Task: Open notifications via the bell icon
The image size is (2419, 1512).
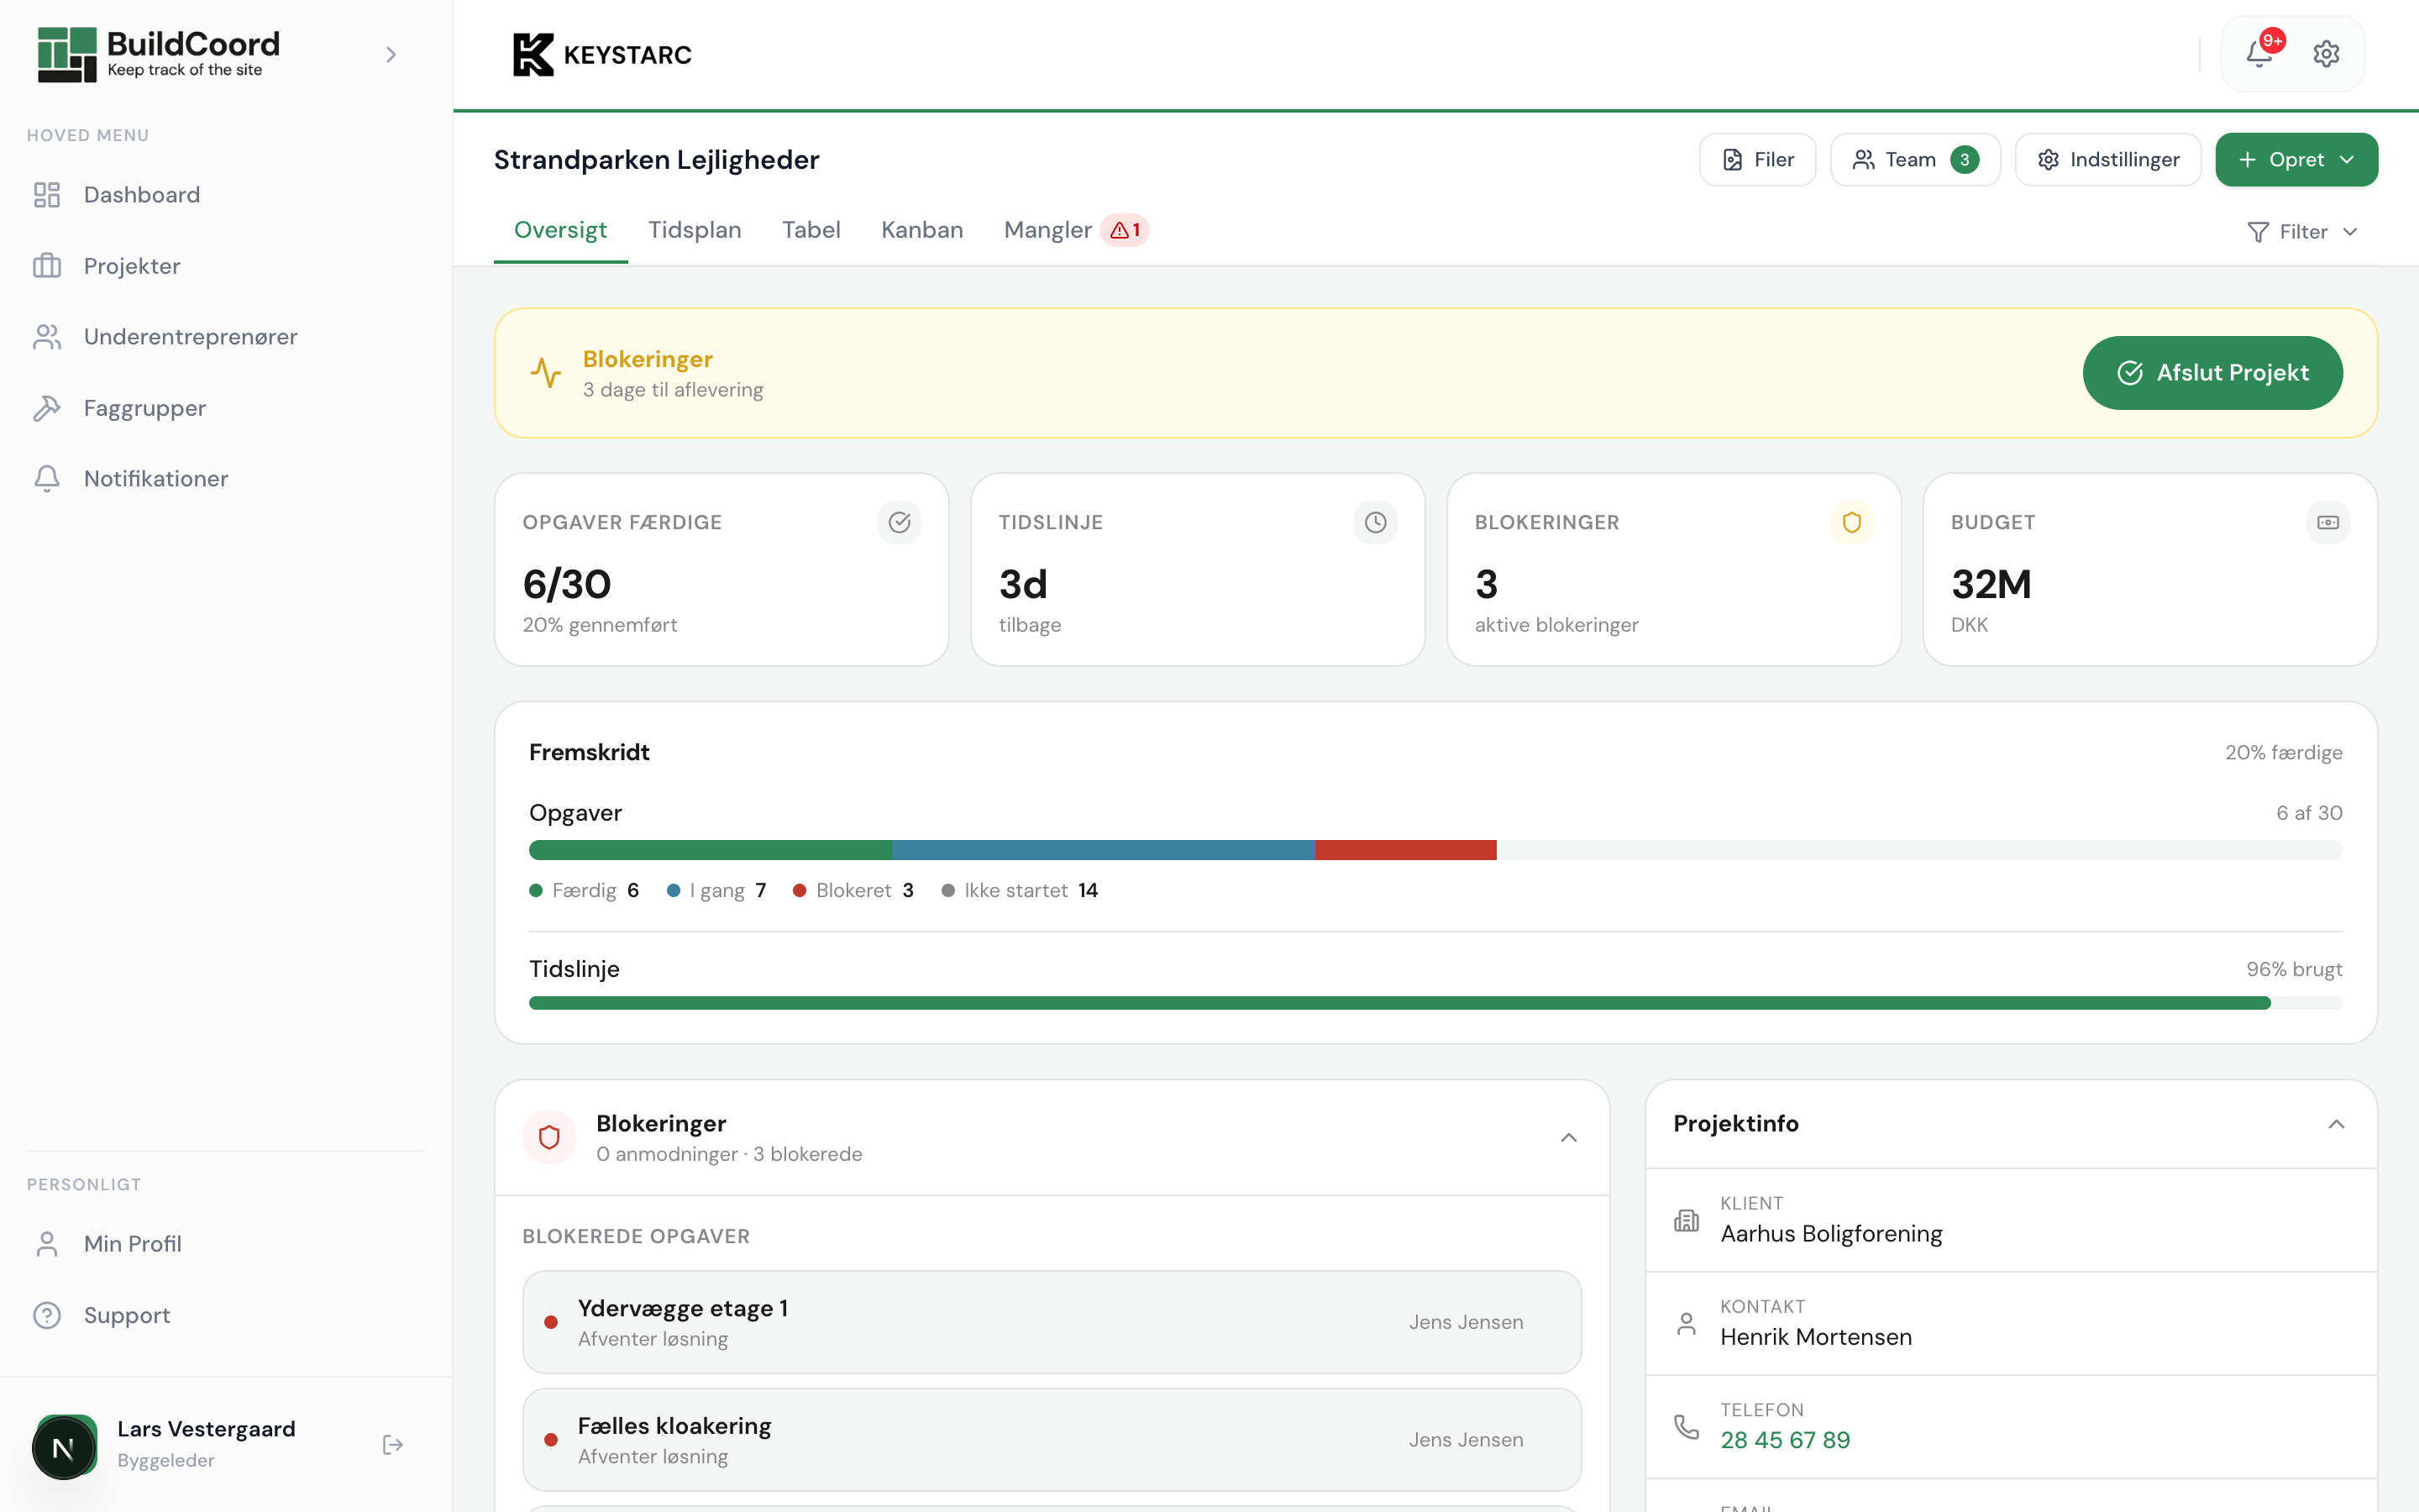Action: pyautogui.click(x=2259, y=53)
